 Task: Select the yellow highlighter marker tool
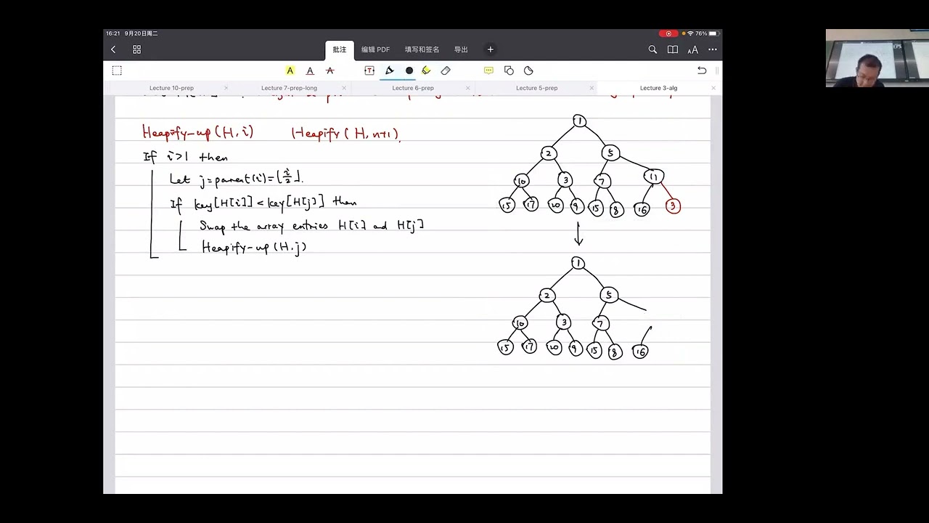tap(426, 70)
